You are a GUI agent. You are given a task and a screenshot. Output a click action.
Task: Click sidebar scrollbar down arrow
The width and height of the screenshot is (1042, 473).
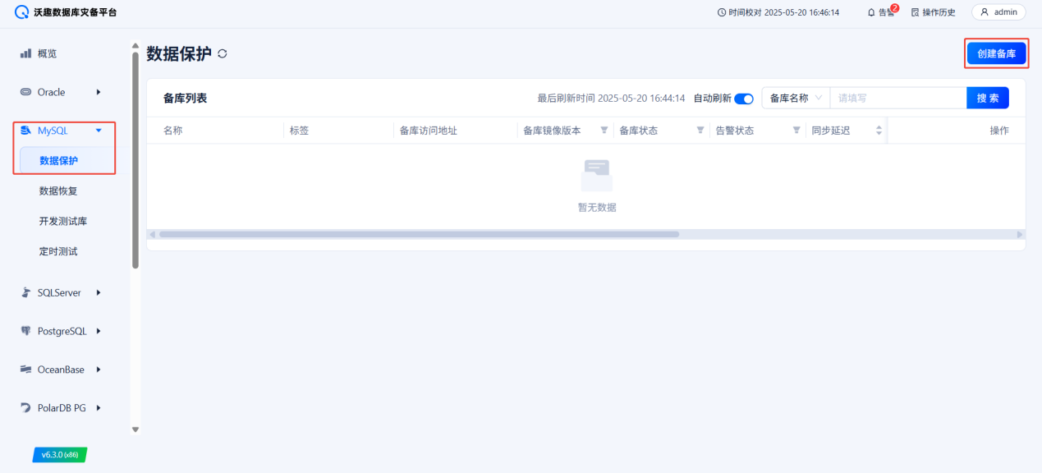point(135,429)
